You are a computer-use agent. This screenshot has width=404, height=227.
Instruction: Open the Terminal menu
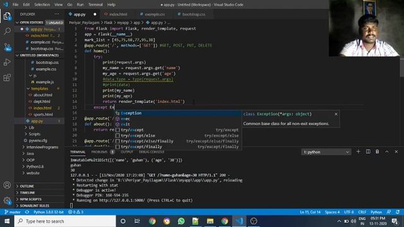pos(95,4)
